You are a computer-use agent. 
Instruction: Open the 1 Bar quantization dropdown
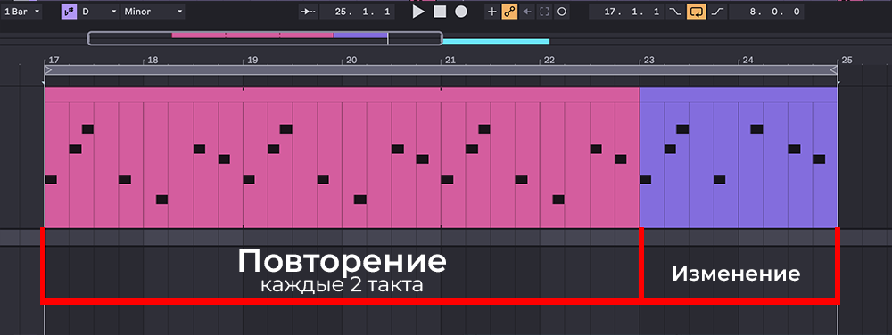point(21,12)
